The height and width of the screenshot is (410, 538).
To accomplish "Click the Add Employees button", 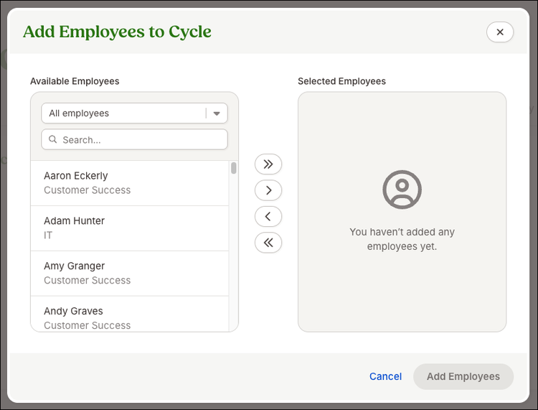I will pos(463,376).
